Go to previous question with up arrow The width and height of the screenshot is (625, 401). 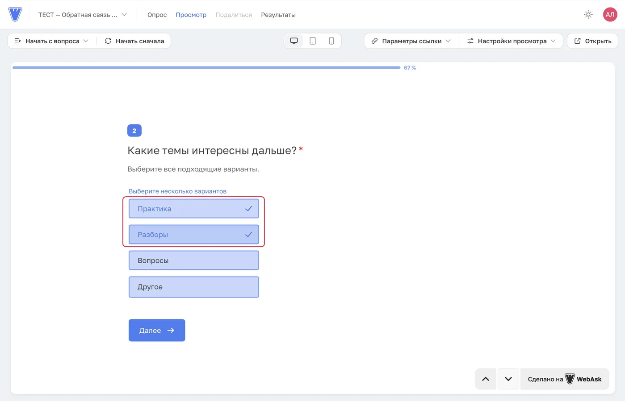[x=486, y=379]
